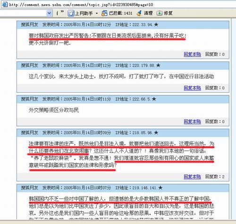The width and height of the screenshot is (236, 224).
Task: Open the 上网助手 menu label
Action: coord(84,13)
